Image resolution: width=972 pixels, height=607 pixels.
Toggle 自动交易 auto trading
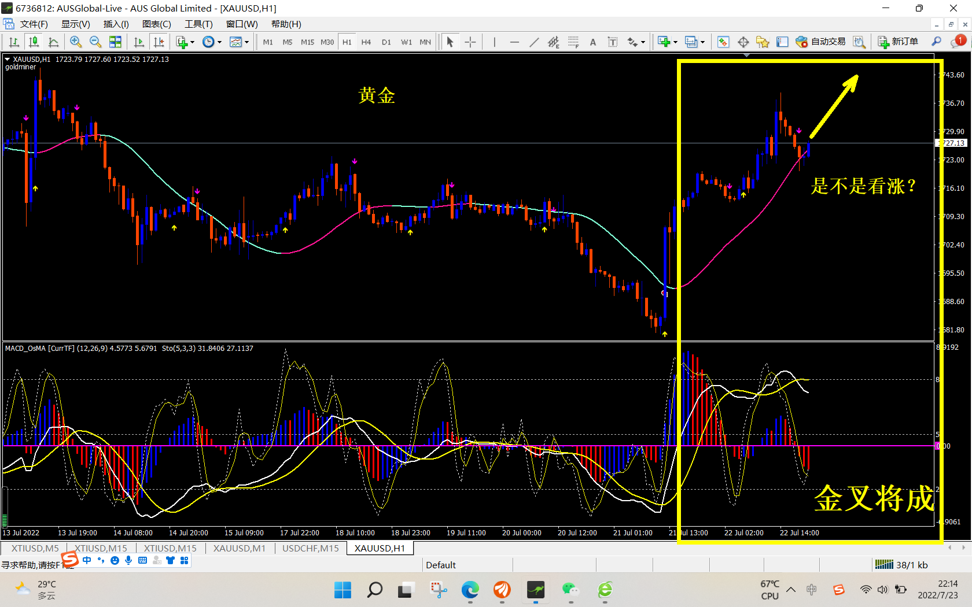tap(820, 42)
